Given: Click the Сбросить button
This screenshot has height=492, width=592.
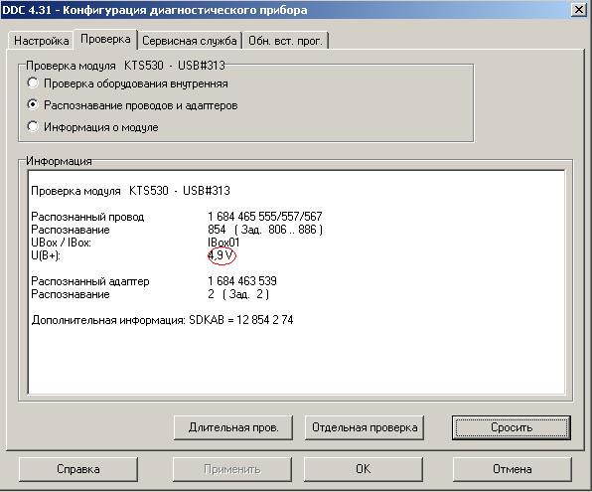Looking at the screenshot, I should [512, 427].
